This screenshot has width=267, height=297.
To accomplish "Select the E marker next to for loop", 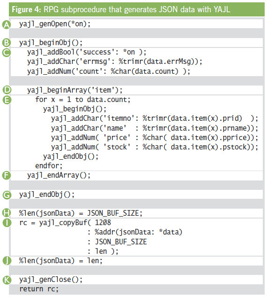I will (7, 100).
